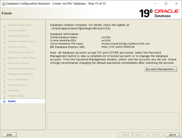Select the Management Options step
Screen dimensions: 182x138
[x=21, y=74]
